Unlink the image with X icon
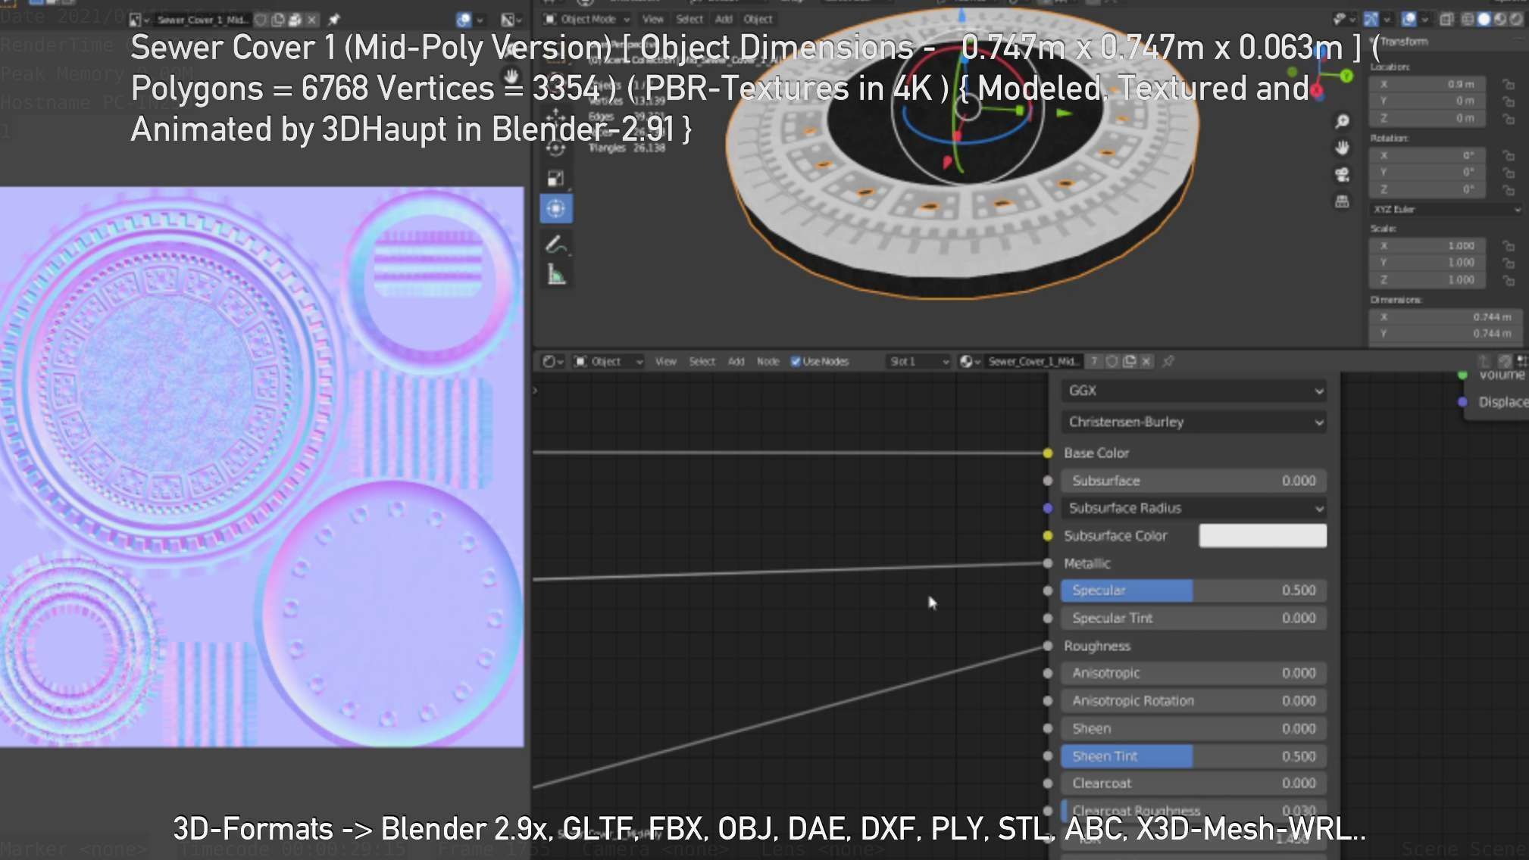Image resolution: width=1529 pixels, height=860 pixels. [311, 20]
